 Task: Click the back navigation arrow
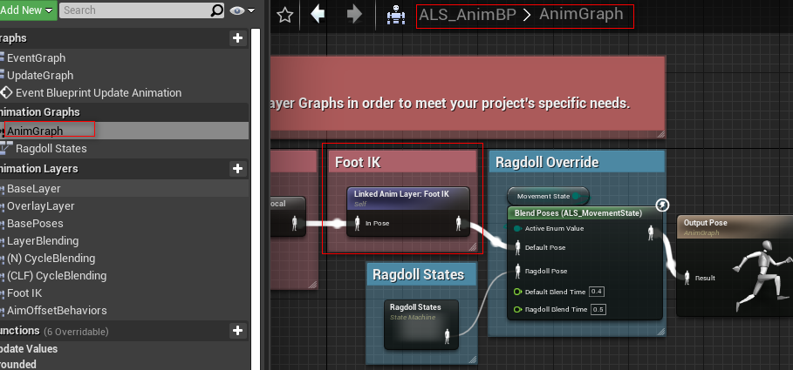(x=318, y=15)
